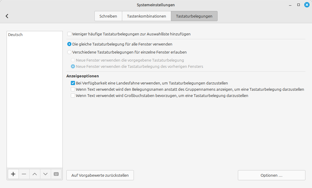The height and width of the screenshot is (188, 312).
Task: Click 'Auf Vorgabewerte zurückstellen' button
Action: [x=100, y=175]
